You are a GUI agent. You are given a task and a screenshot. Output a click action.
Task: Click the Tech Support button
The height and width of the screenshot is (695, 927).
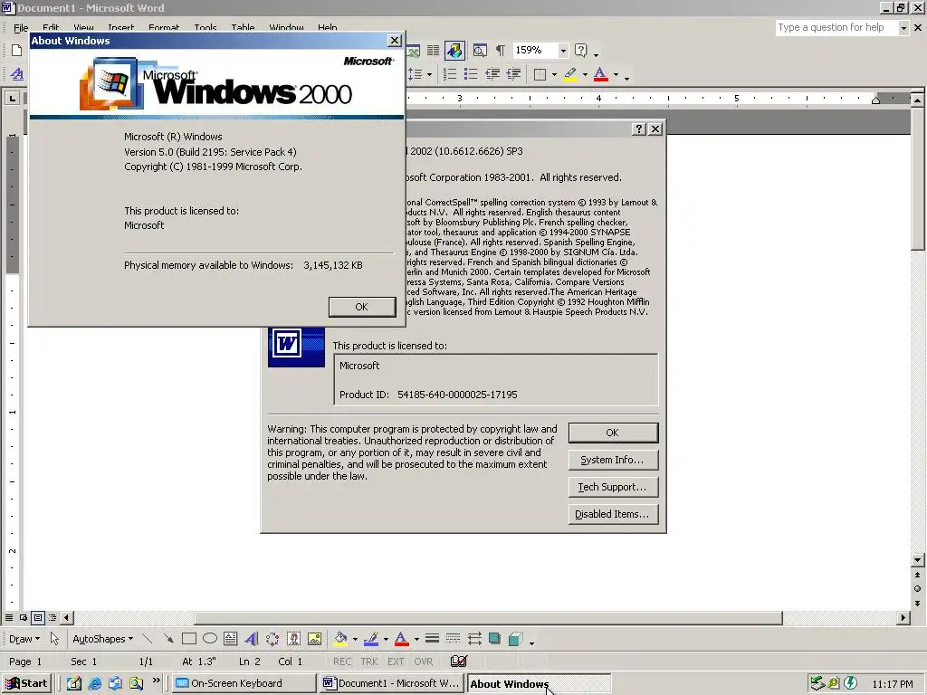click(x=613, y=487)
